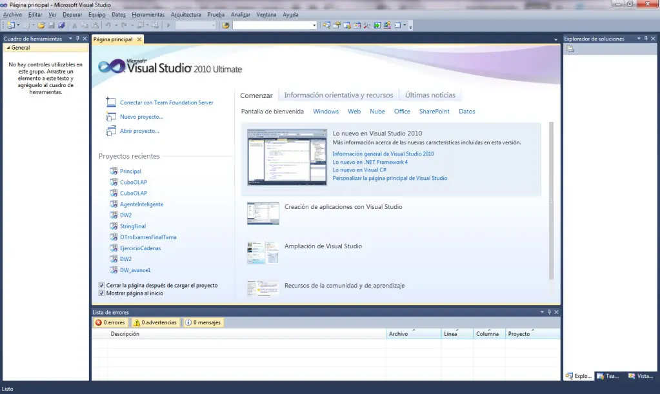Screen dimensions: 660x394
Task: Open the Undo history dropdown arrow
Action: pyautogui.click(x=116, y=25)
